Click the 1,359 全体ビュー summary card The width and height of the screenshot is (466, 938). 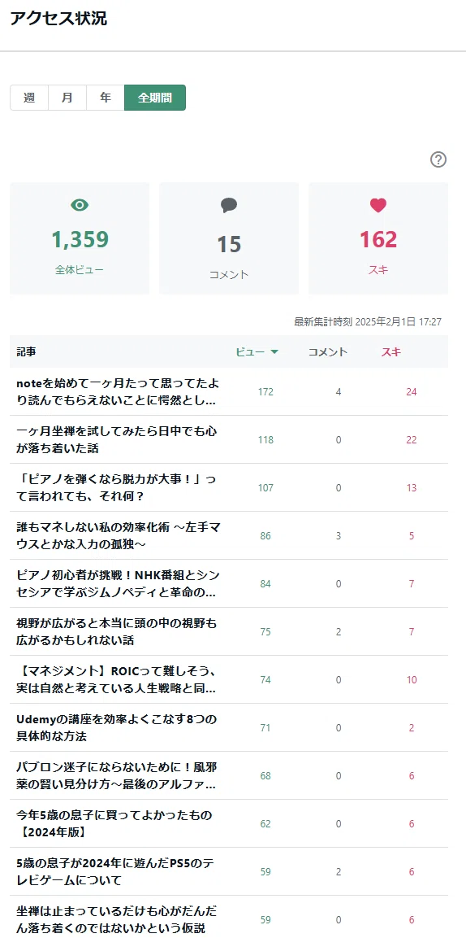click(80, 238)
